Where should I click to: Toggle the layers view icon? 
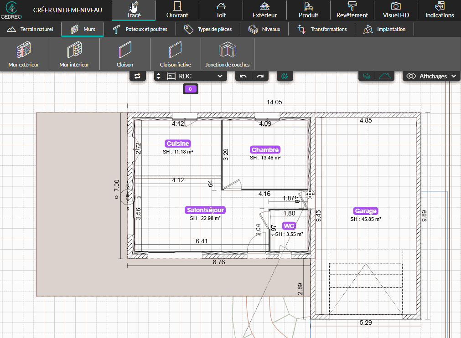(367, 76)
